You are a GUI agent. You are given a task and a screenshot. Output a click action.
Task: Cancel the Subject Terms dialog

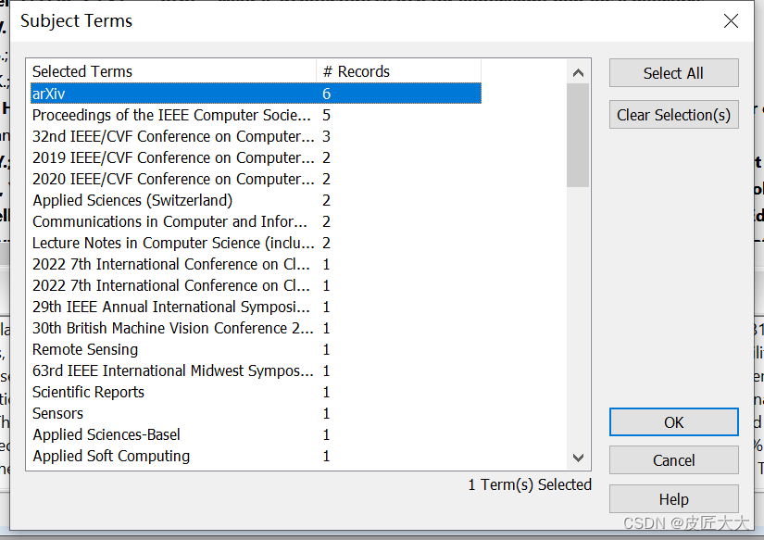[x=673, y=460]
